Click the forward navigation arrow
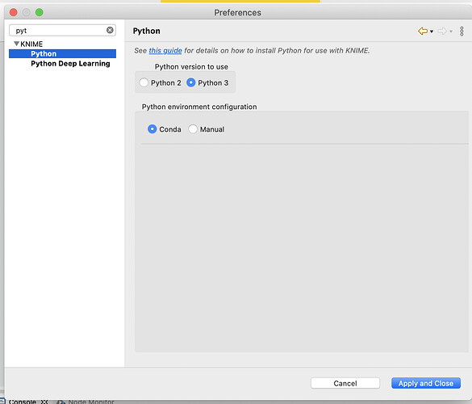Screen dimensions: 472x404 442,31
